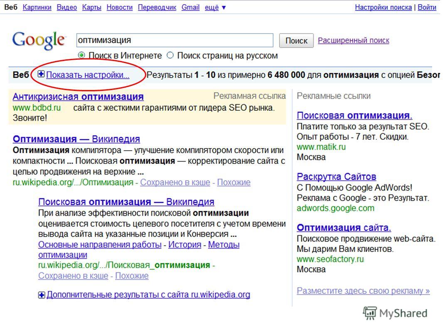This screenshot has width=443, height=332.
Task: Open Оптимизация — Википедия result
Action: coord(76,139)
